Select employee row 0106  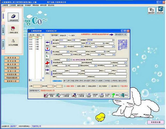pyautogui.click(x=35, y=49)
